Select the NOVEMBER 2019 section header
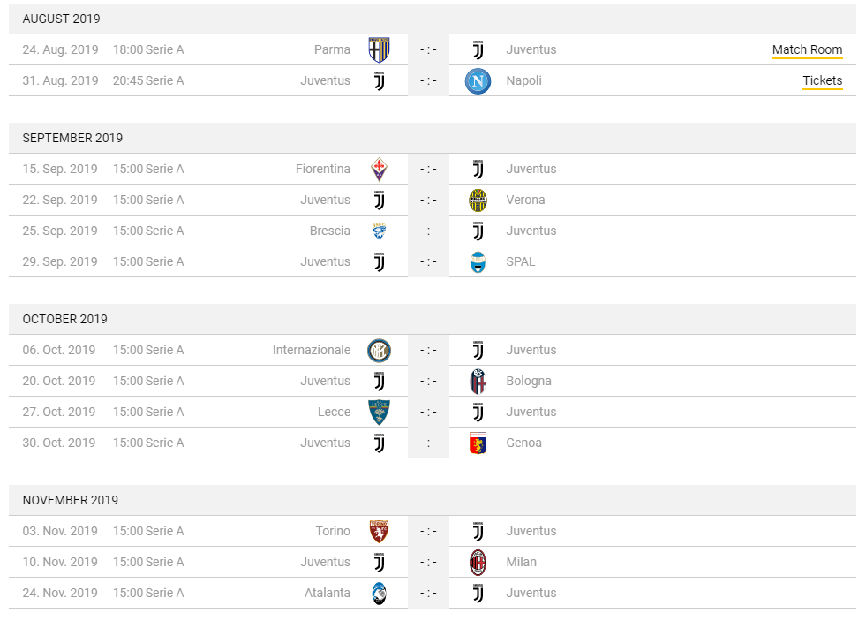 pos(433,500)
